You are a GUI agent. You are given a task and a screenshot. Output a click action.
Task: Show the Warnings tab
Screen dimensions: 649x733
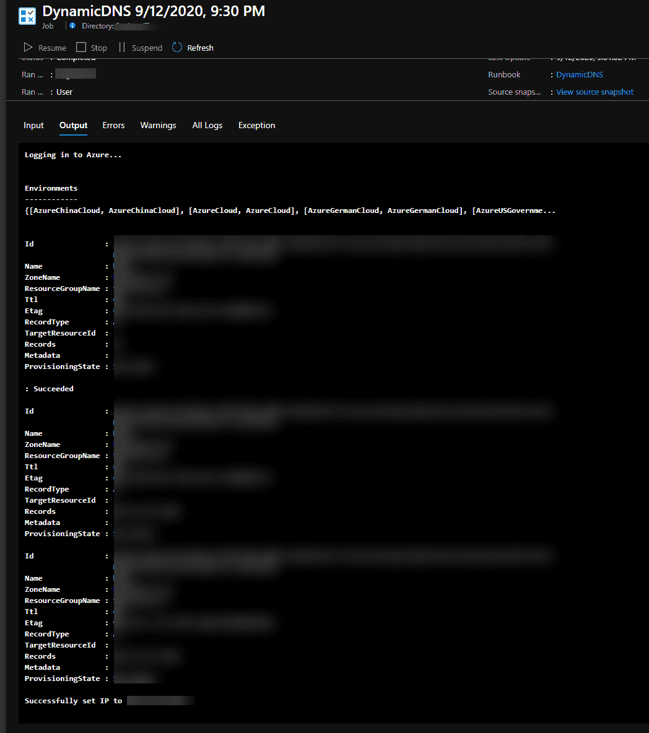pyautogui.click(x=158, y=125)
